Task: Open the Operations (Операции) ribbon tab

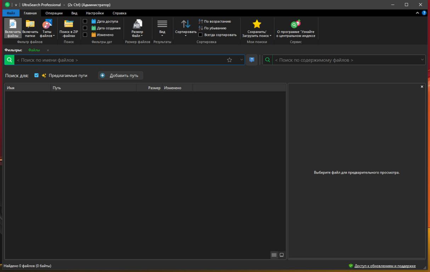Action: tap(54, 13)
